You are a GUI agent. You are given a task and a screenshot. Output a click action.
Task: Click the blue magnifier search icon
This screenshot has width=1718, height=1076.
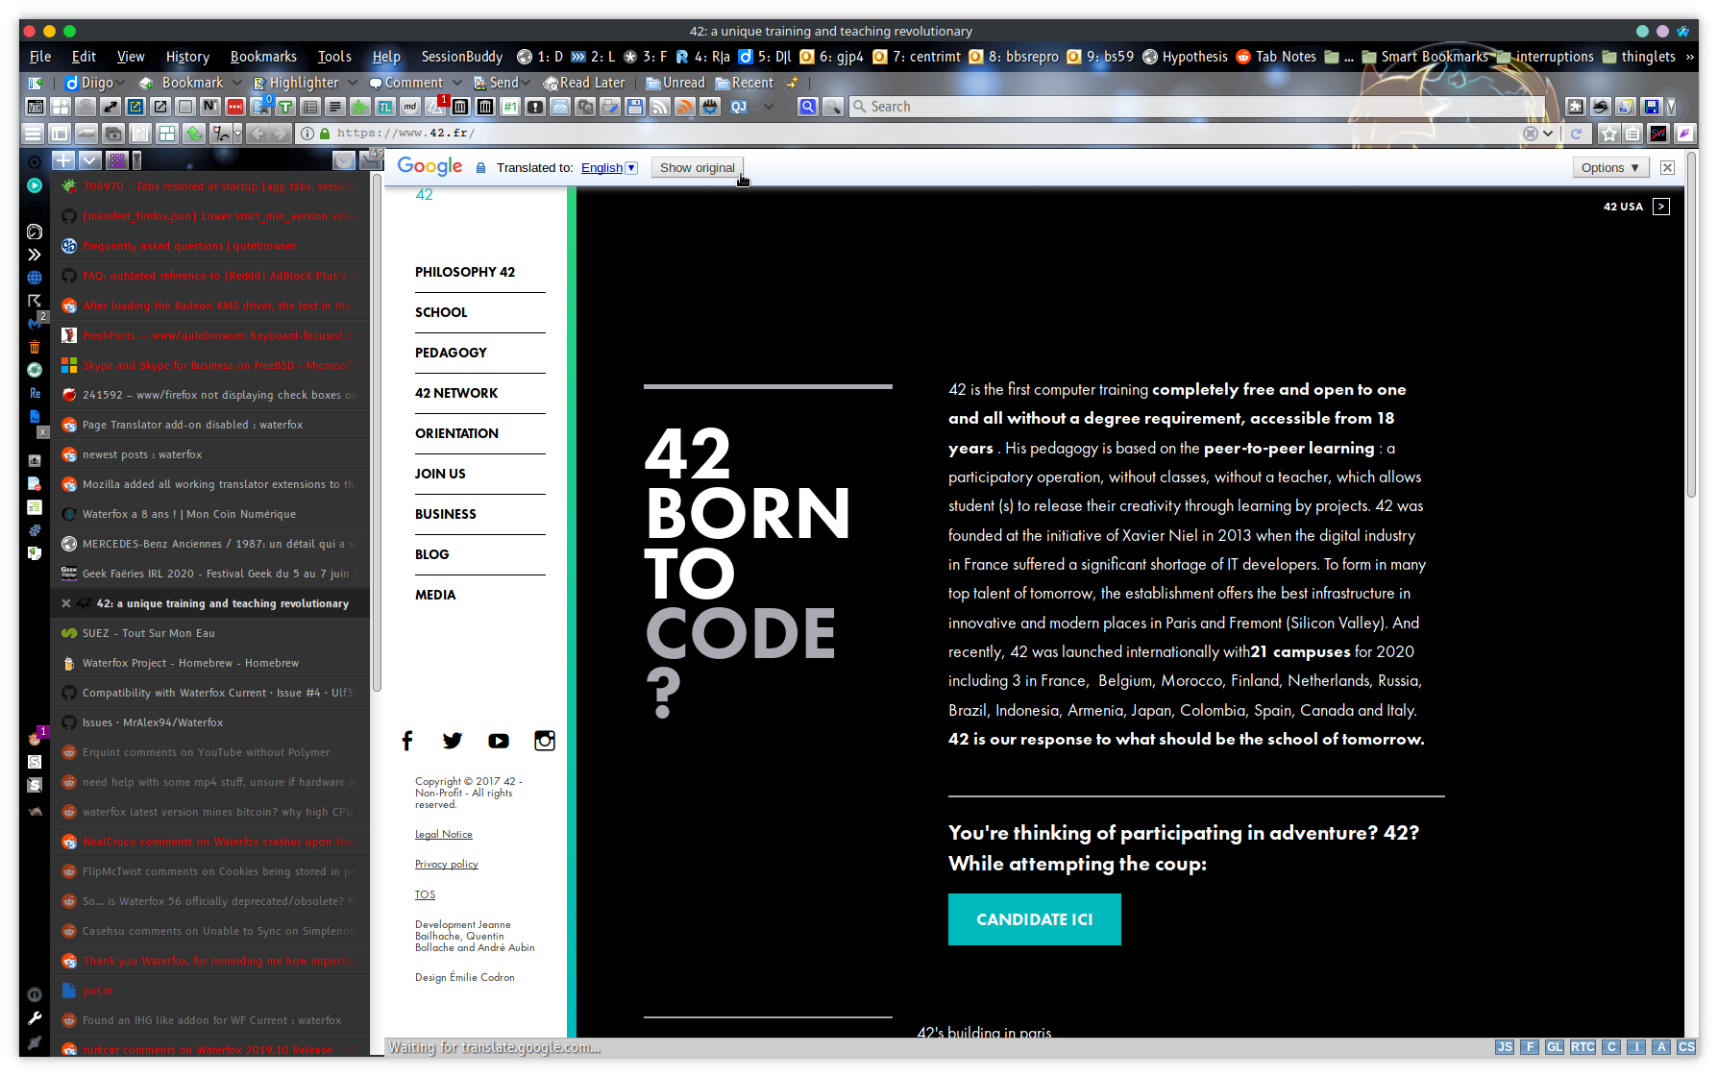pos(808,107)
